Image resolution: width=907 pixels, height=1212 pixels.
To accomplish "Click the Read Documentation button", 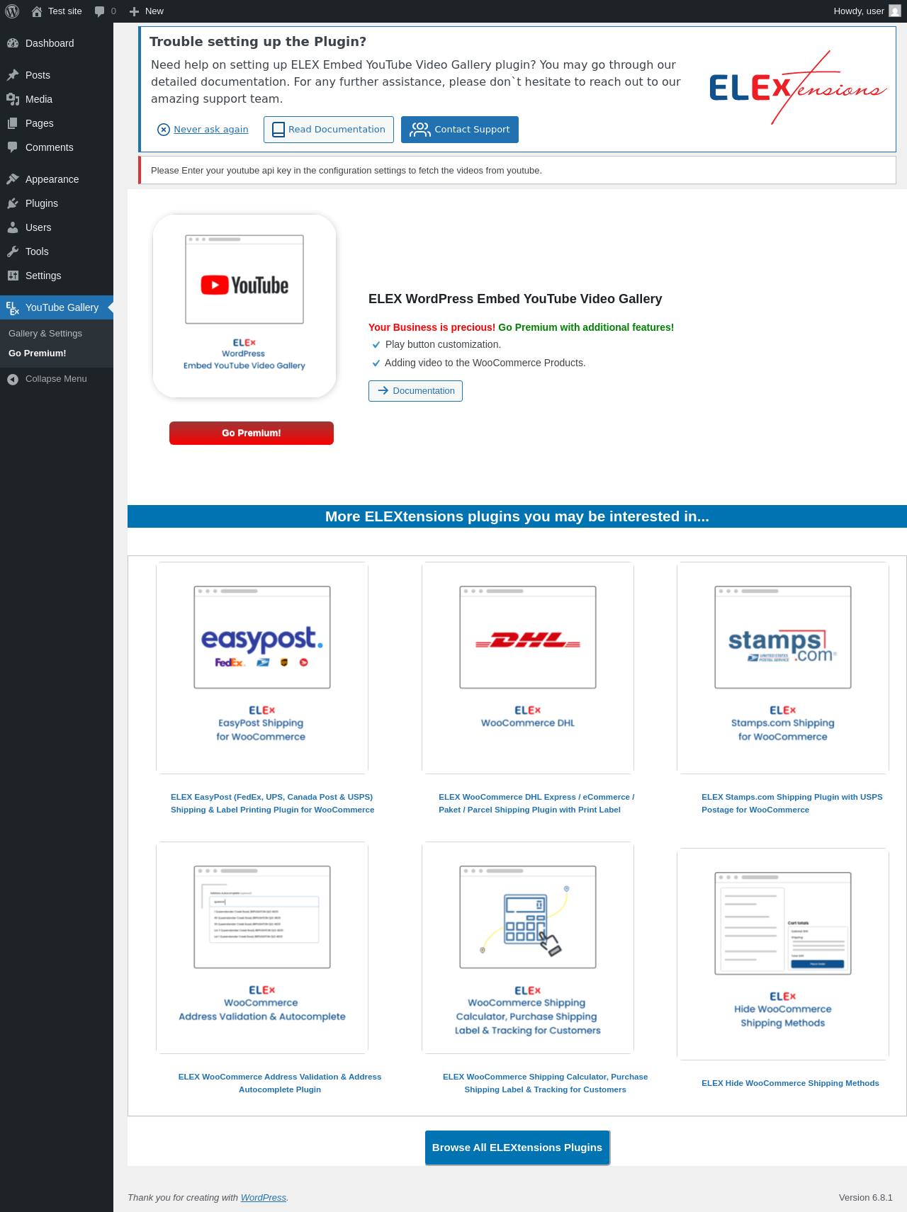I will coord(329,130).
